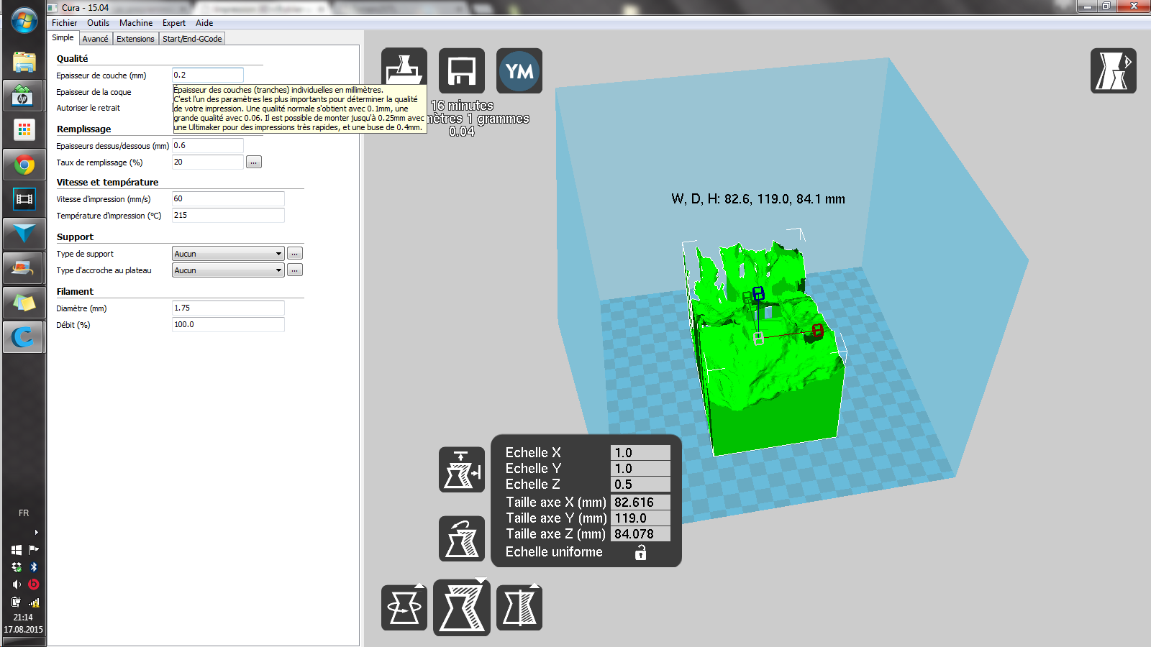Viewport: 1151px width, 647px height.
Task: Select the Scale tool icon
Action: coord(461,607)
